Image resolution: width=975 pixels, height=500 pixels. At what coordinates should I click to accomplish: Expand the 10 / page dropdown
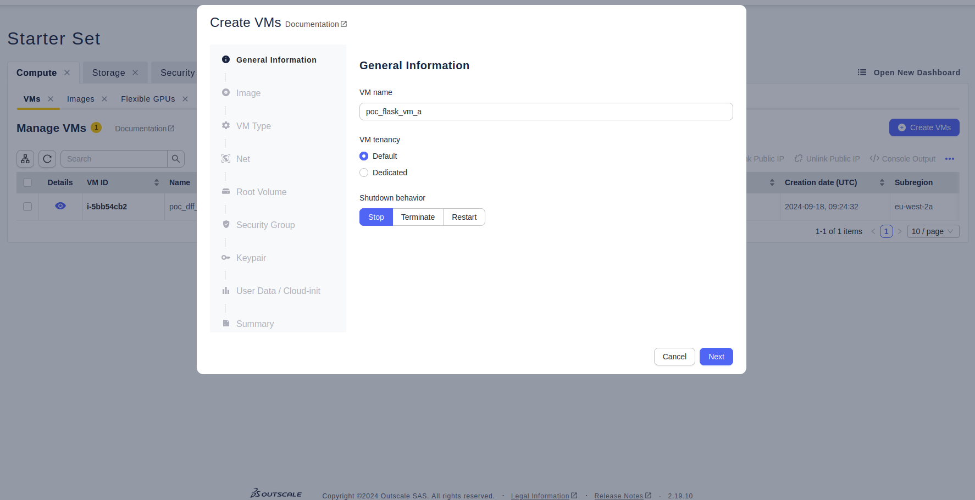point(933,231)
